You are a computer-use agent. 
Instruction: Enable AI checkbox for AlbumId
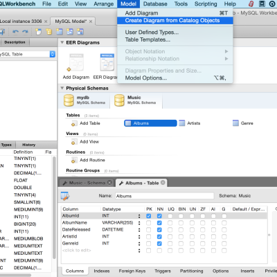tap(213, 216)
